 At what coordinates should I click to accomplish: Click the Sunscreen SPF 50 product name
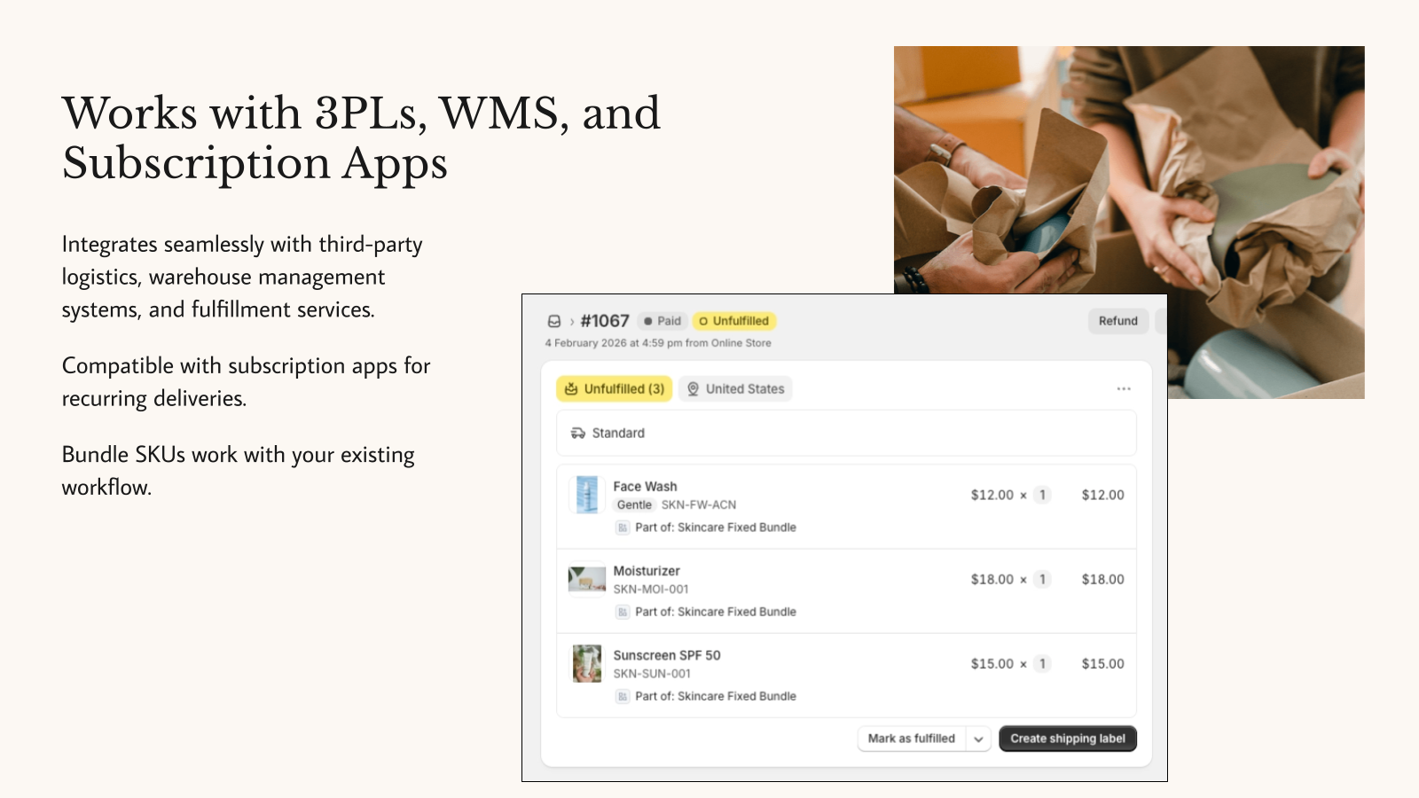click(667, 655)
